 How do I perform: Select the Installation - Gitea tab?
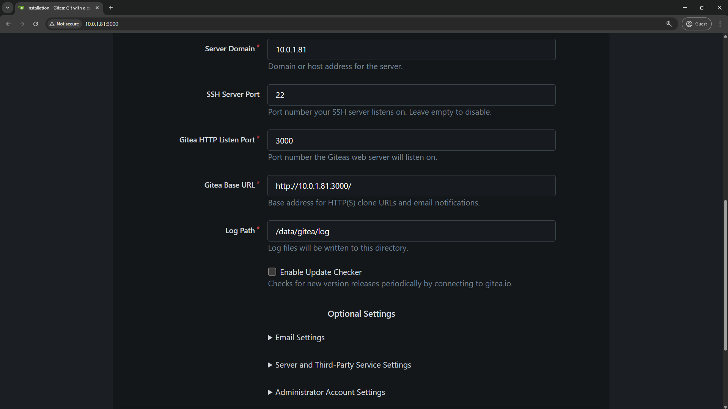click(59, 8)
